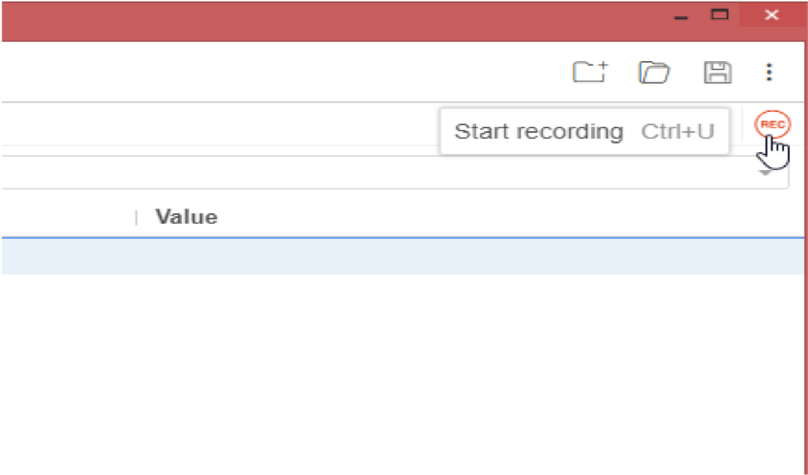Viewport: 808px width, 475px height.
Task: Open the three-dot more options menu
Action: [769, 73]
